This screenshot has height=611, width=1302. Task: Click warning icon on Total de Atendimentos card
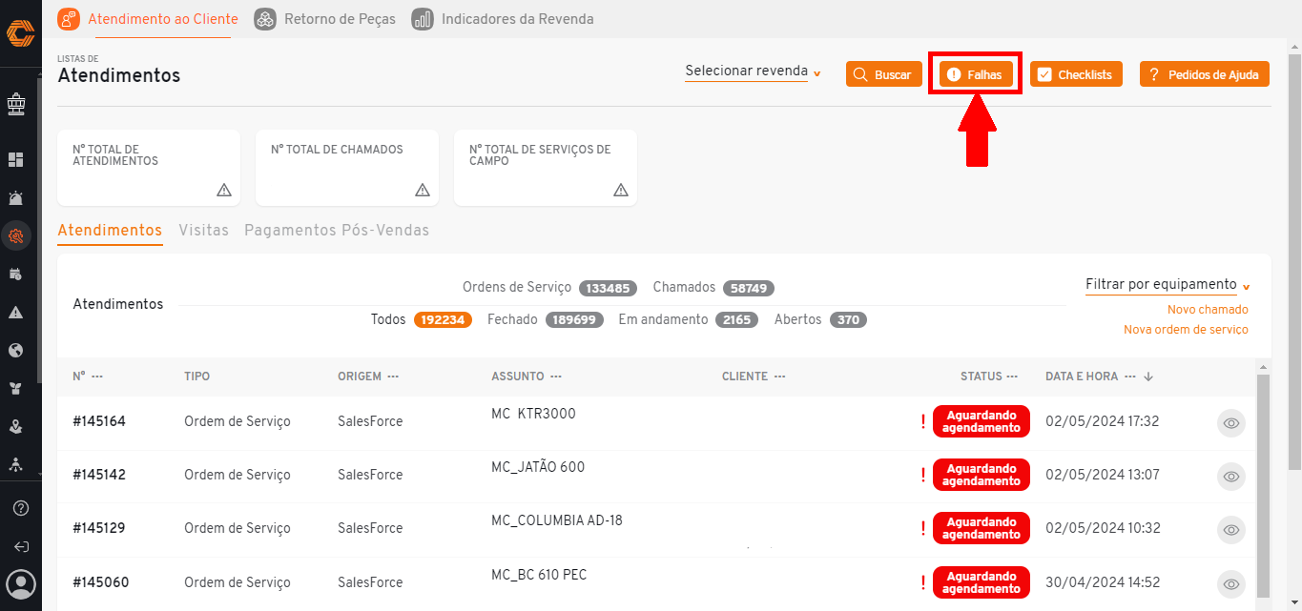pyautogui.click(x=224, y=190)
